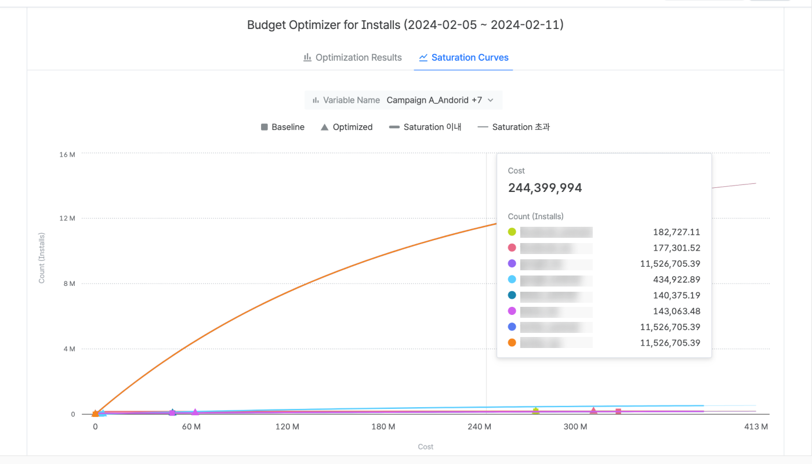The image size is (812, 464).
Task: Click the Count (Installs) tooltip heading
Action: (536, 216)
